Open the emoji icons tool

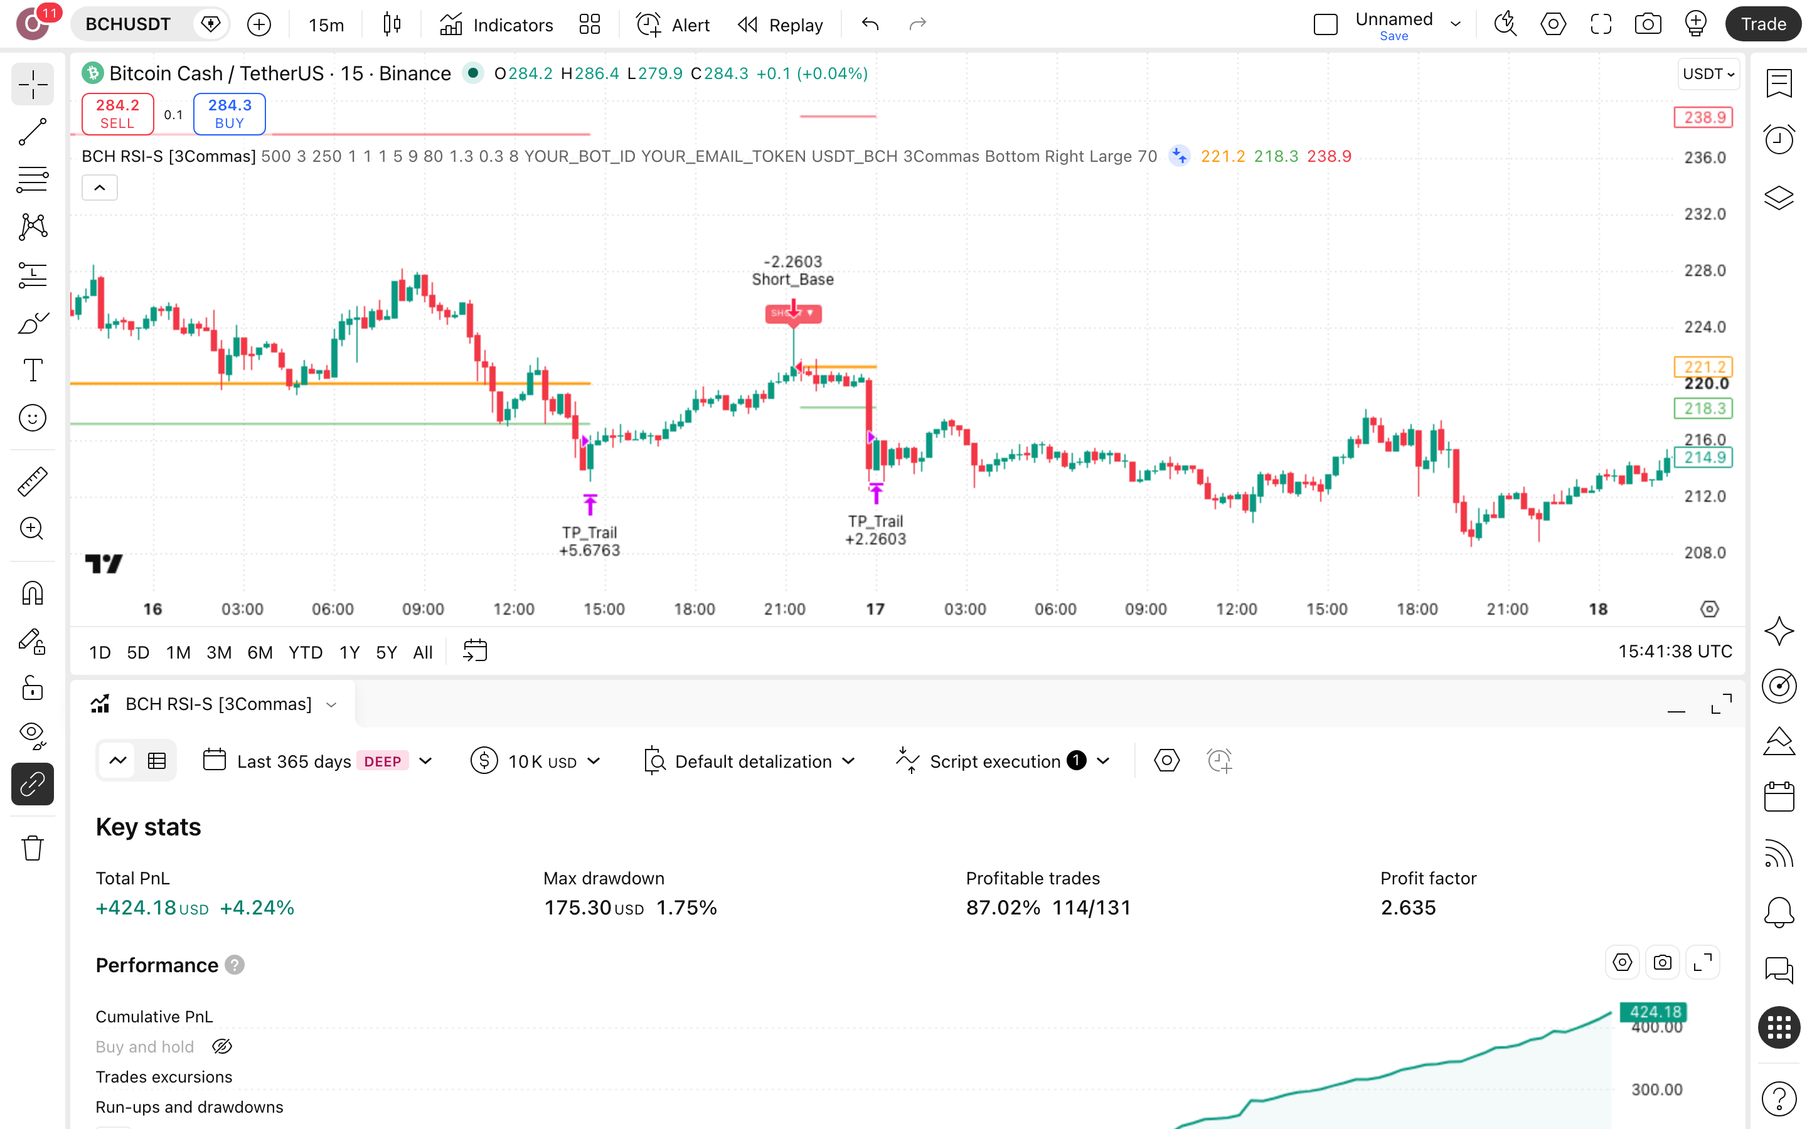tap(32, 417)
